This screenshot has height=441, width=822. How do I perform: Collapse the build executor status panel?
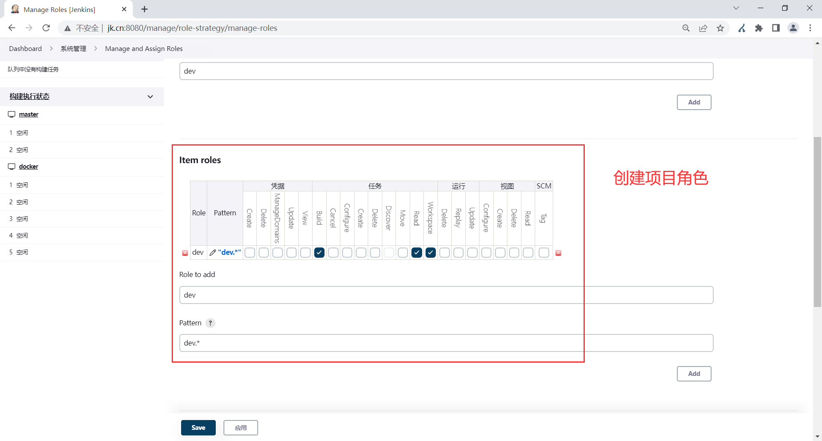coord(150,97)
